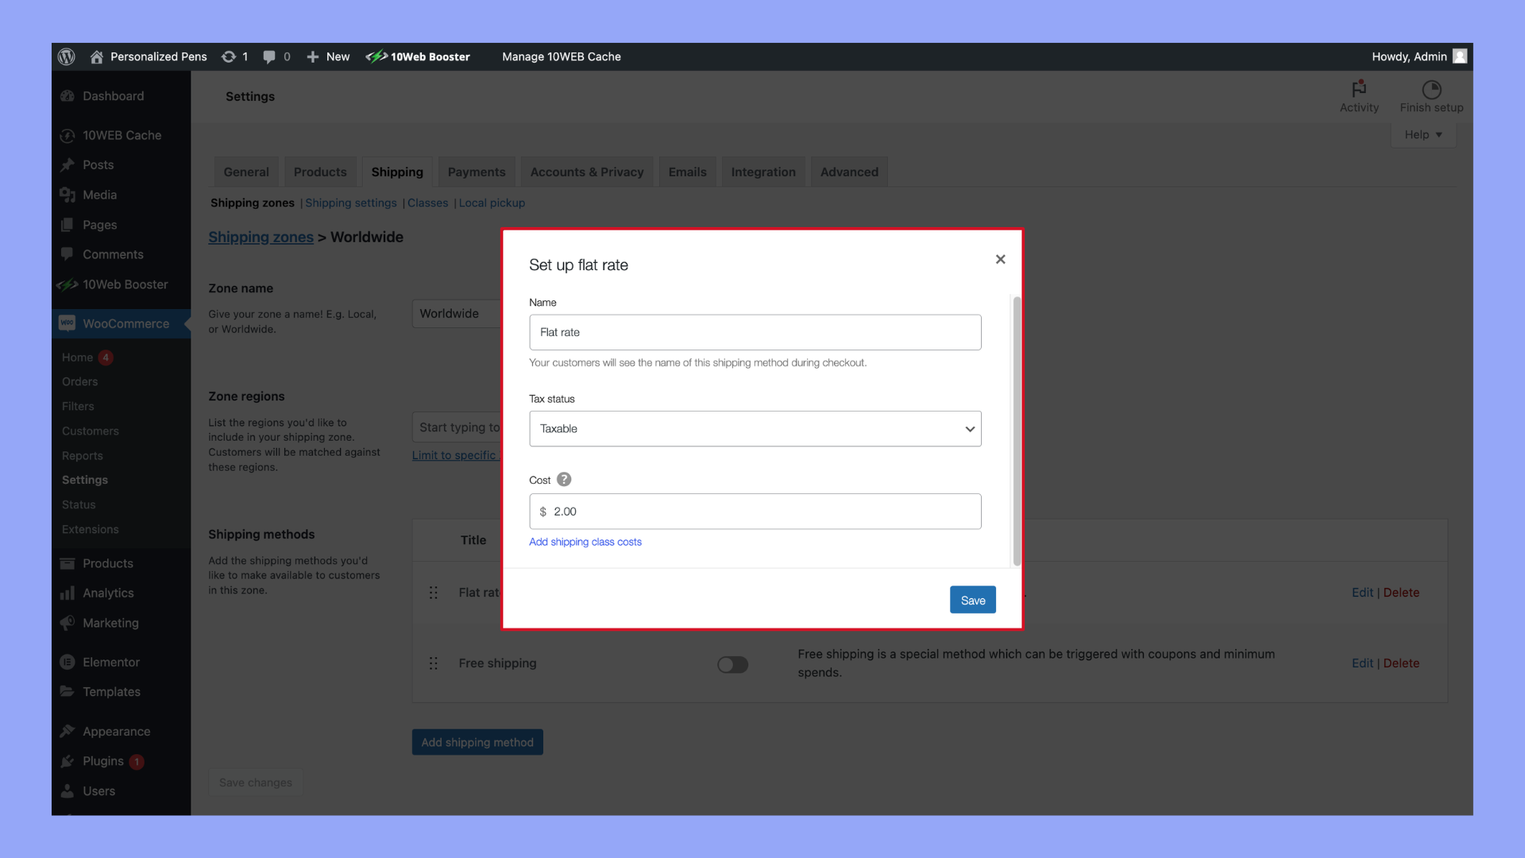The width and height of the screenshot is (1525, 858).
Task: Close the Set up flat rate dialog
Action: (1000, 259)
